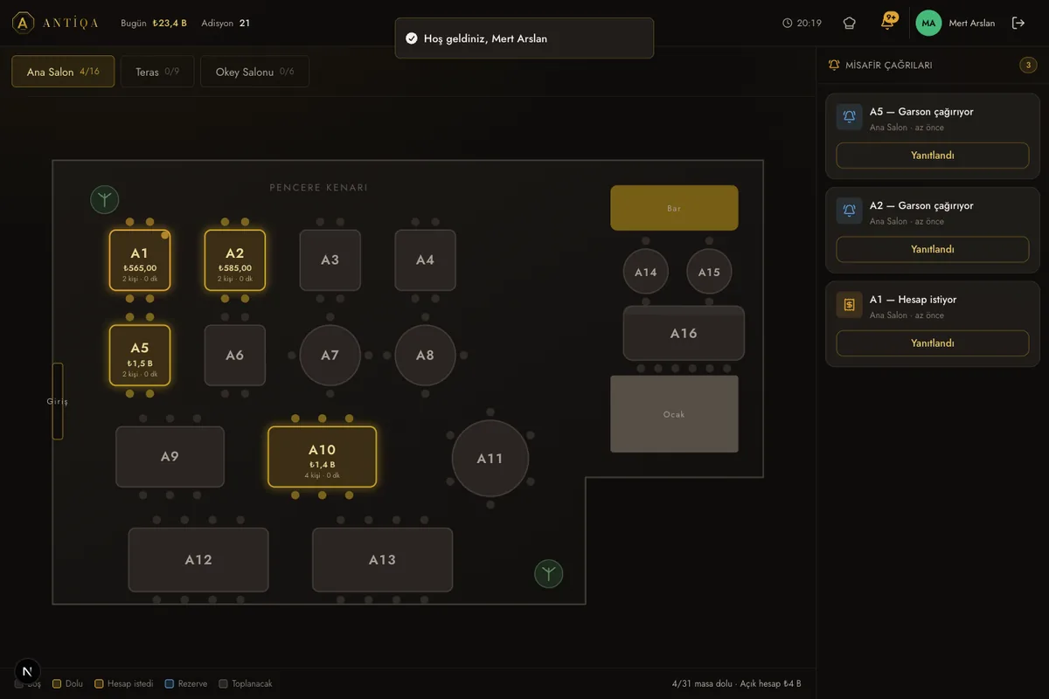Select round table A8
Screen dimensions: 1049x699
coord(426,356)
